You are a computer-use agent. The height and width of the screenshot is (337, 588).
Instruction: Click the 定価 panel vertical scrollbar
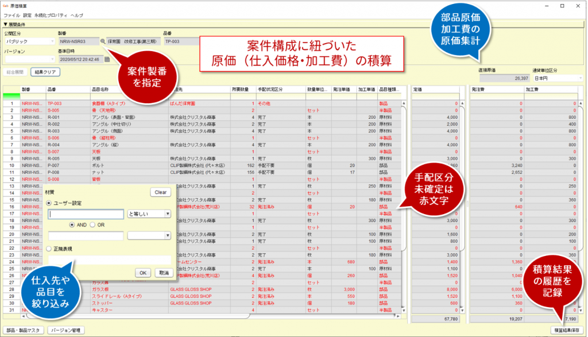pos(462,207)
